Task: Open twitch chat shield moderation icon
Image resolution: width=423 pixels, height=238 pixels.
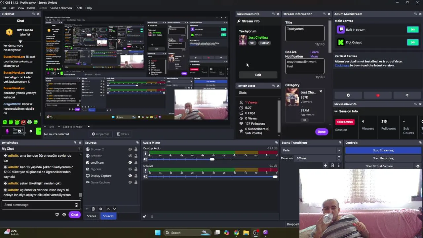Action: point(57,215)
